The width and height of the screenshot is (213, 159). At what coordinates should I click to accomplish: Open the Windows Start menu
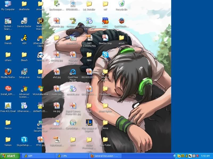click(x=10, y=156)
